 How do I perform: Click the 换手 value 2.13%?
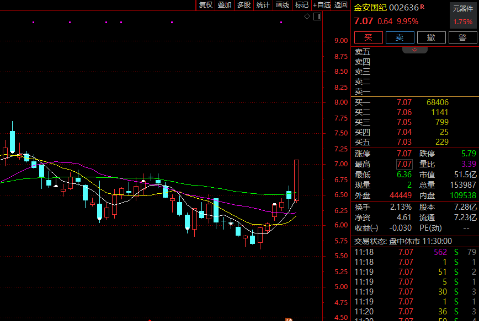[x=401, y=207]
